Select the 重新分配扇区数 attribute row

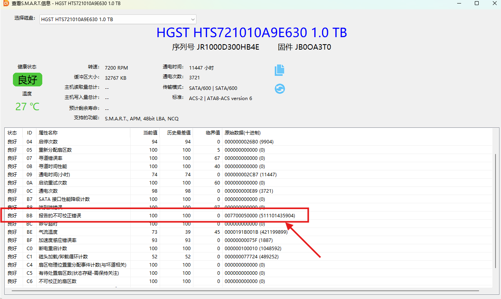coord(249,150)
